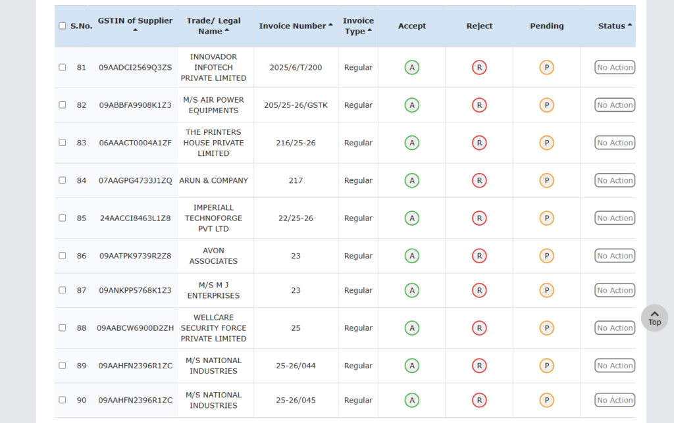Accept IMPERIALL TECHNOFORGE invoice 22/25-26
Viewport: 674px width, 423px height.
[412, 218]
